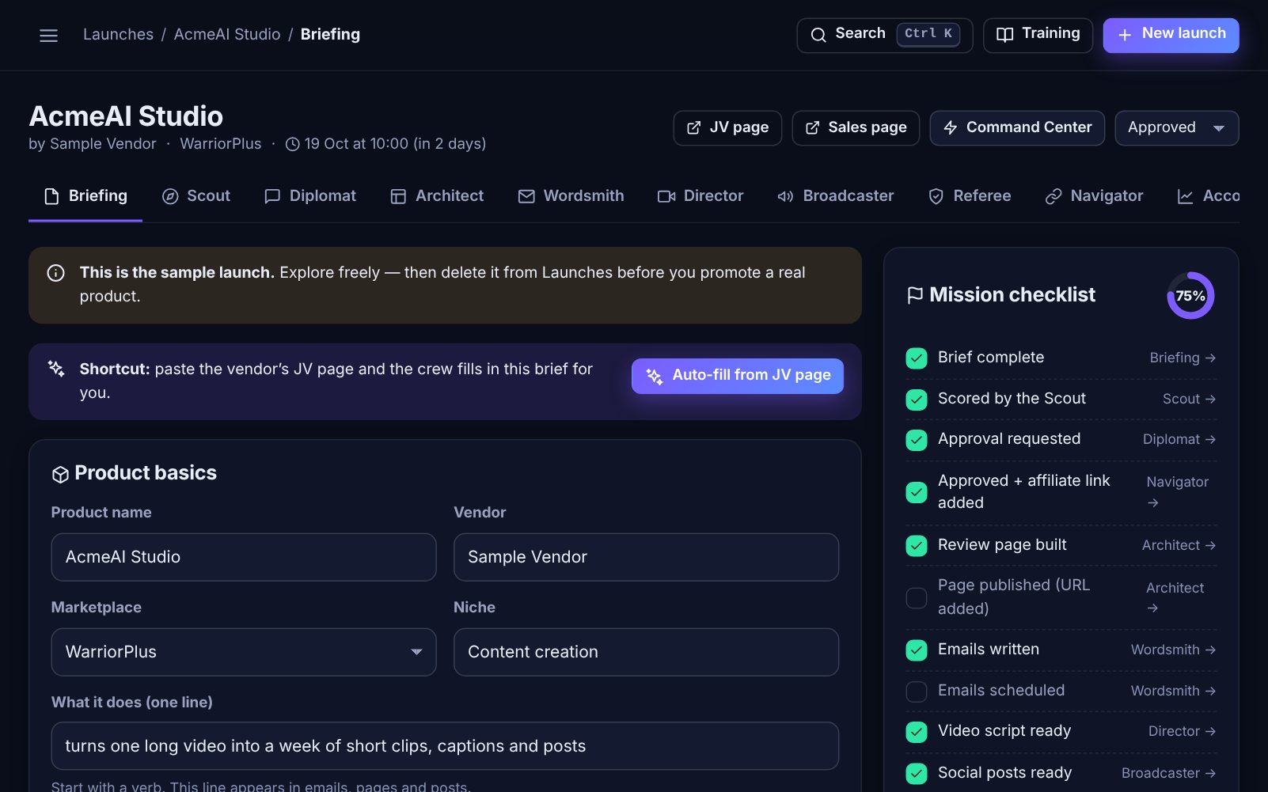Click the magnifier icon in Search
Image resolution: width=1268 pixels, height=792 pixels.
click(x=818, y=35)
